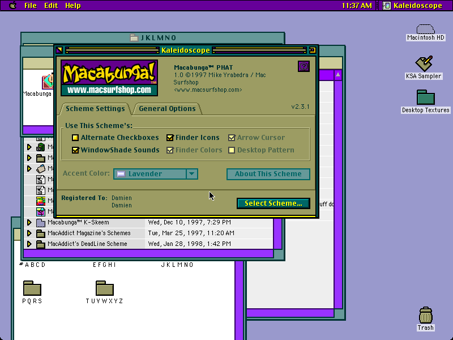Enable the Alternate Checkboxes option
The width and height of the screenshot is (453, 340).
[x=75, y=138]
